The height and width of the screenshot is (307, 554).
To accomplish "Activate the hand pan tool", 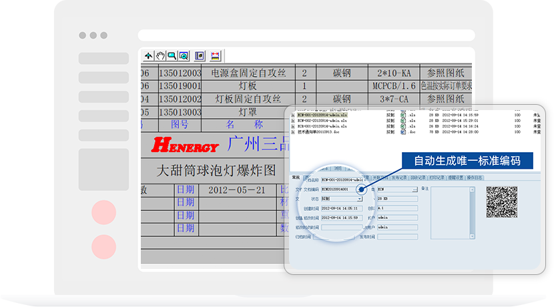I will 160,56.
